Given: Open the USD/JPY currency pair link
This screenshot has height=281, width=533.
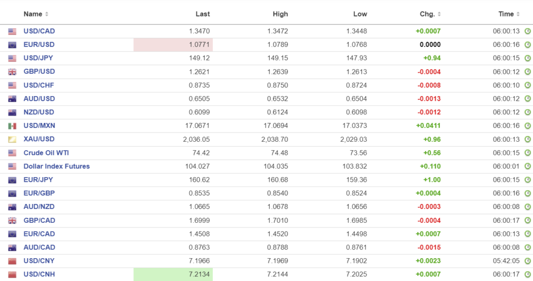Looking at the screenshot, I should coord(39,58).
